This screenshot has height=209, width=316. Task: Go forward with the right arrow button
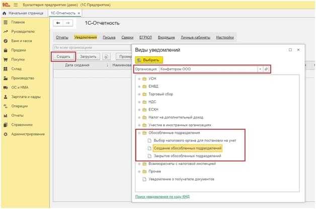tap(68, 23)
